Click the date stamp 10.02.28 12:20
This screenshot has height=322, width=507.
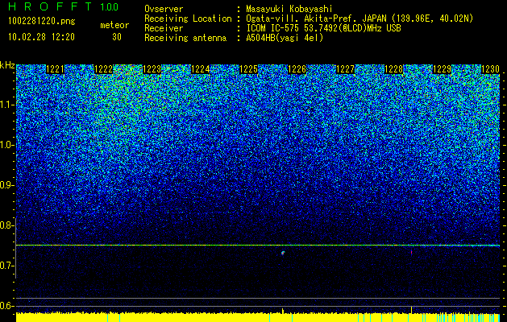(42, 37)
